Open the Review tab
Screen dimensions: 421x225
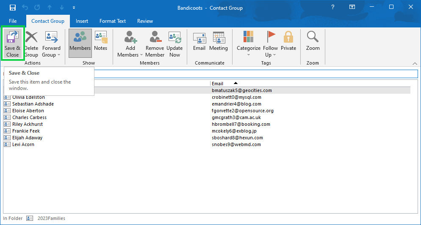click(x=145, y=21)
